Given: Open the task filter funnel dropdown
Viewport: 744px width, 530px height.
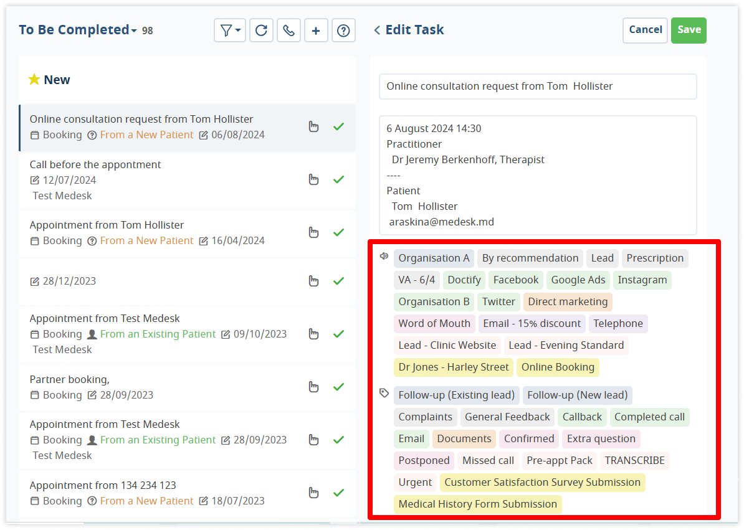Looking at the screenshot, I should pyautogui.click(x=230, y=31).
